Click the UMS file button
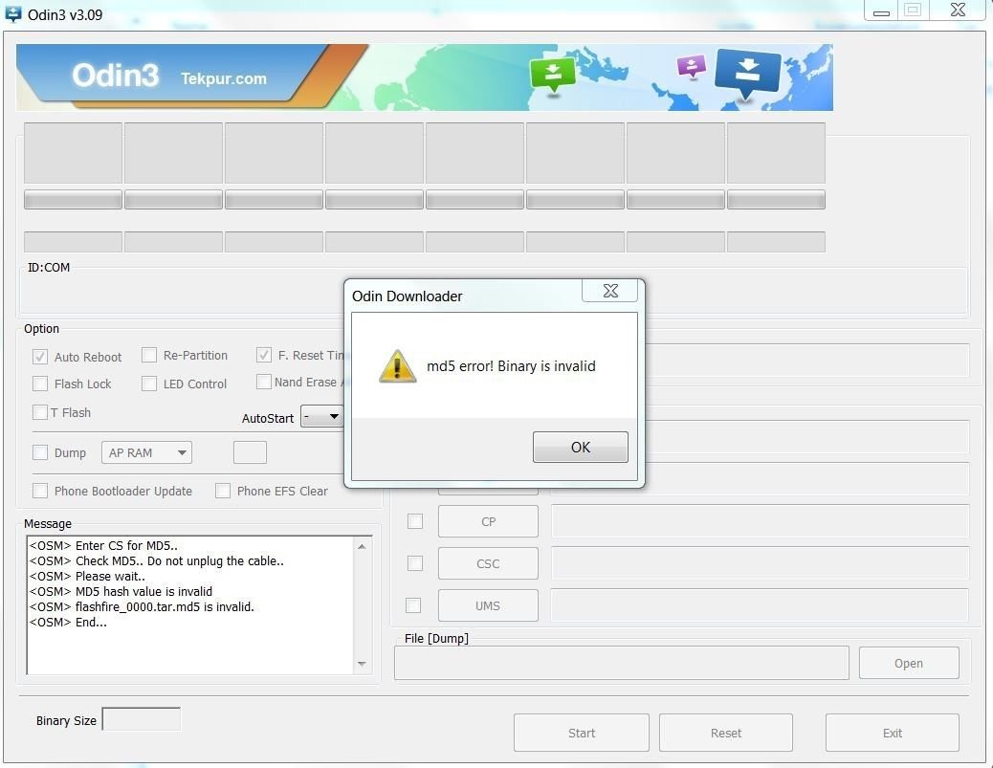 pyautogui.click(x=488, y=605)
